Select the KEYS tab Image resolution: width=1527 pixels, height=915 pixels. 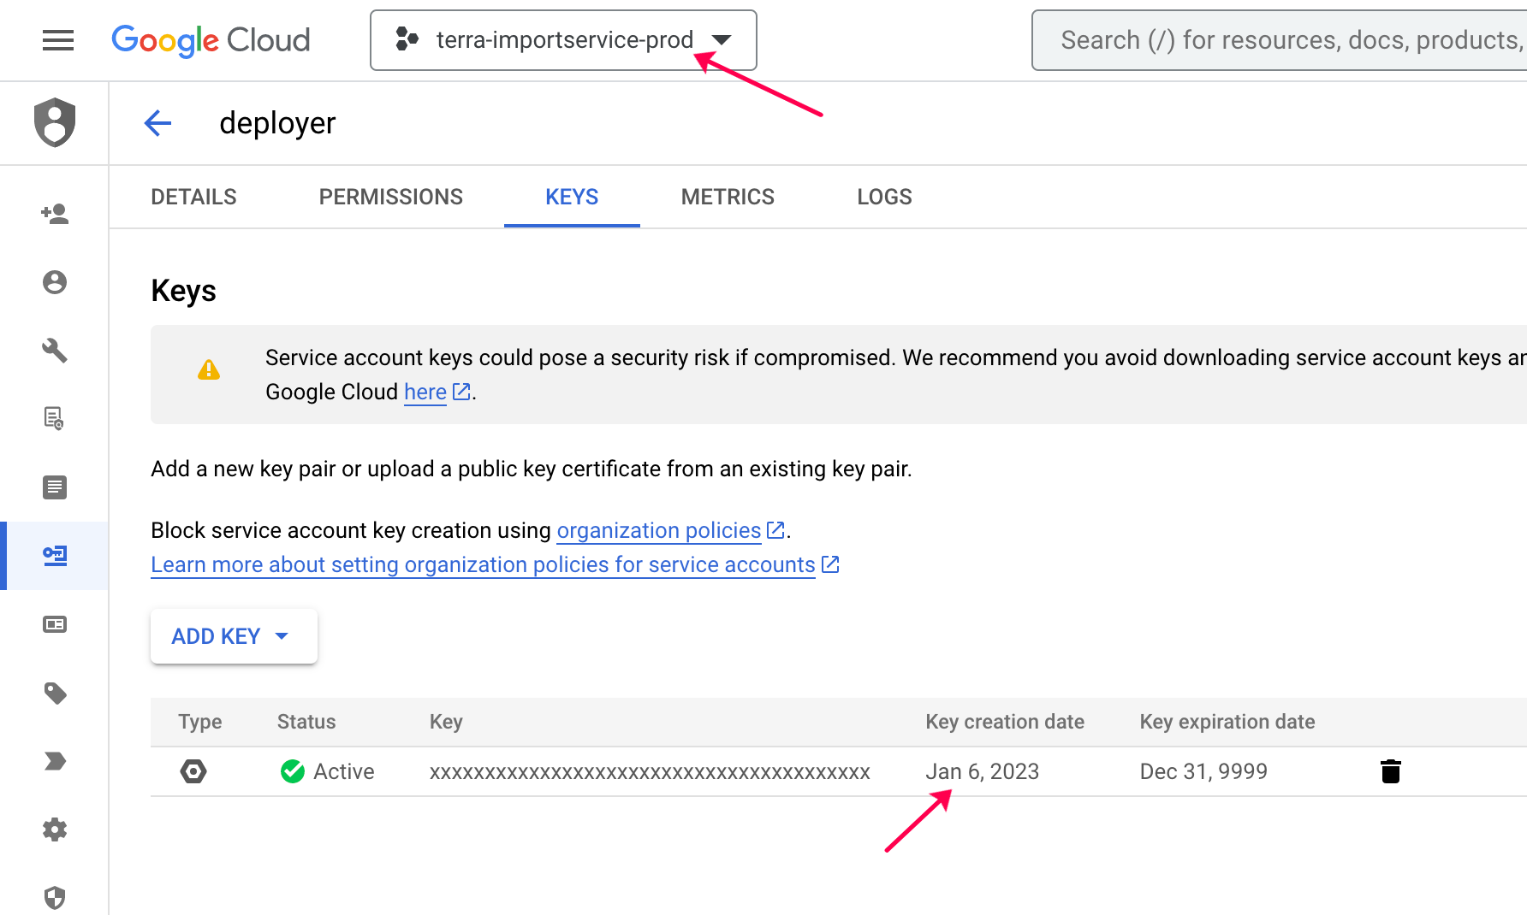coord(572,197)
